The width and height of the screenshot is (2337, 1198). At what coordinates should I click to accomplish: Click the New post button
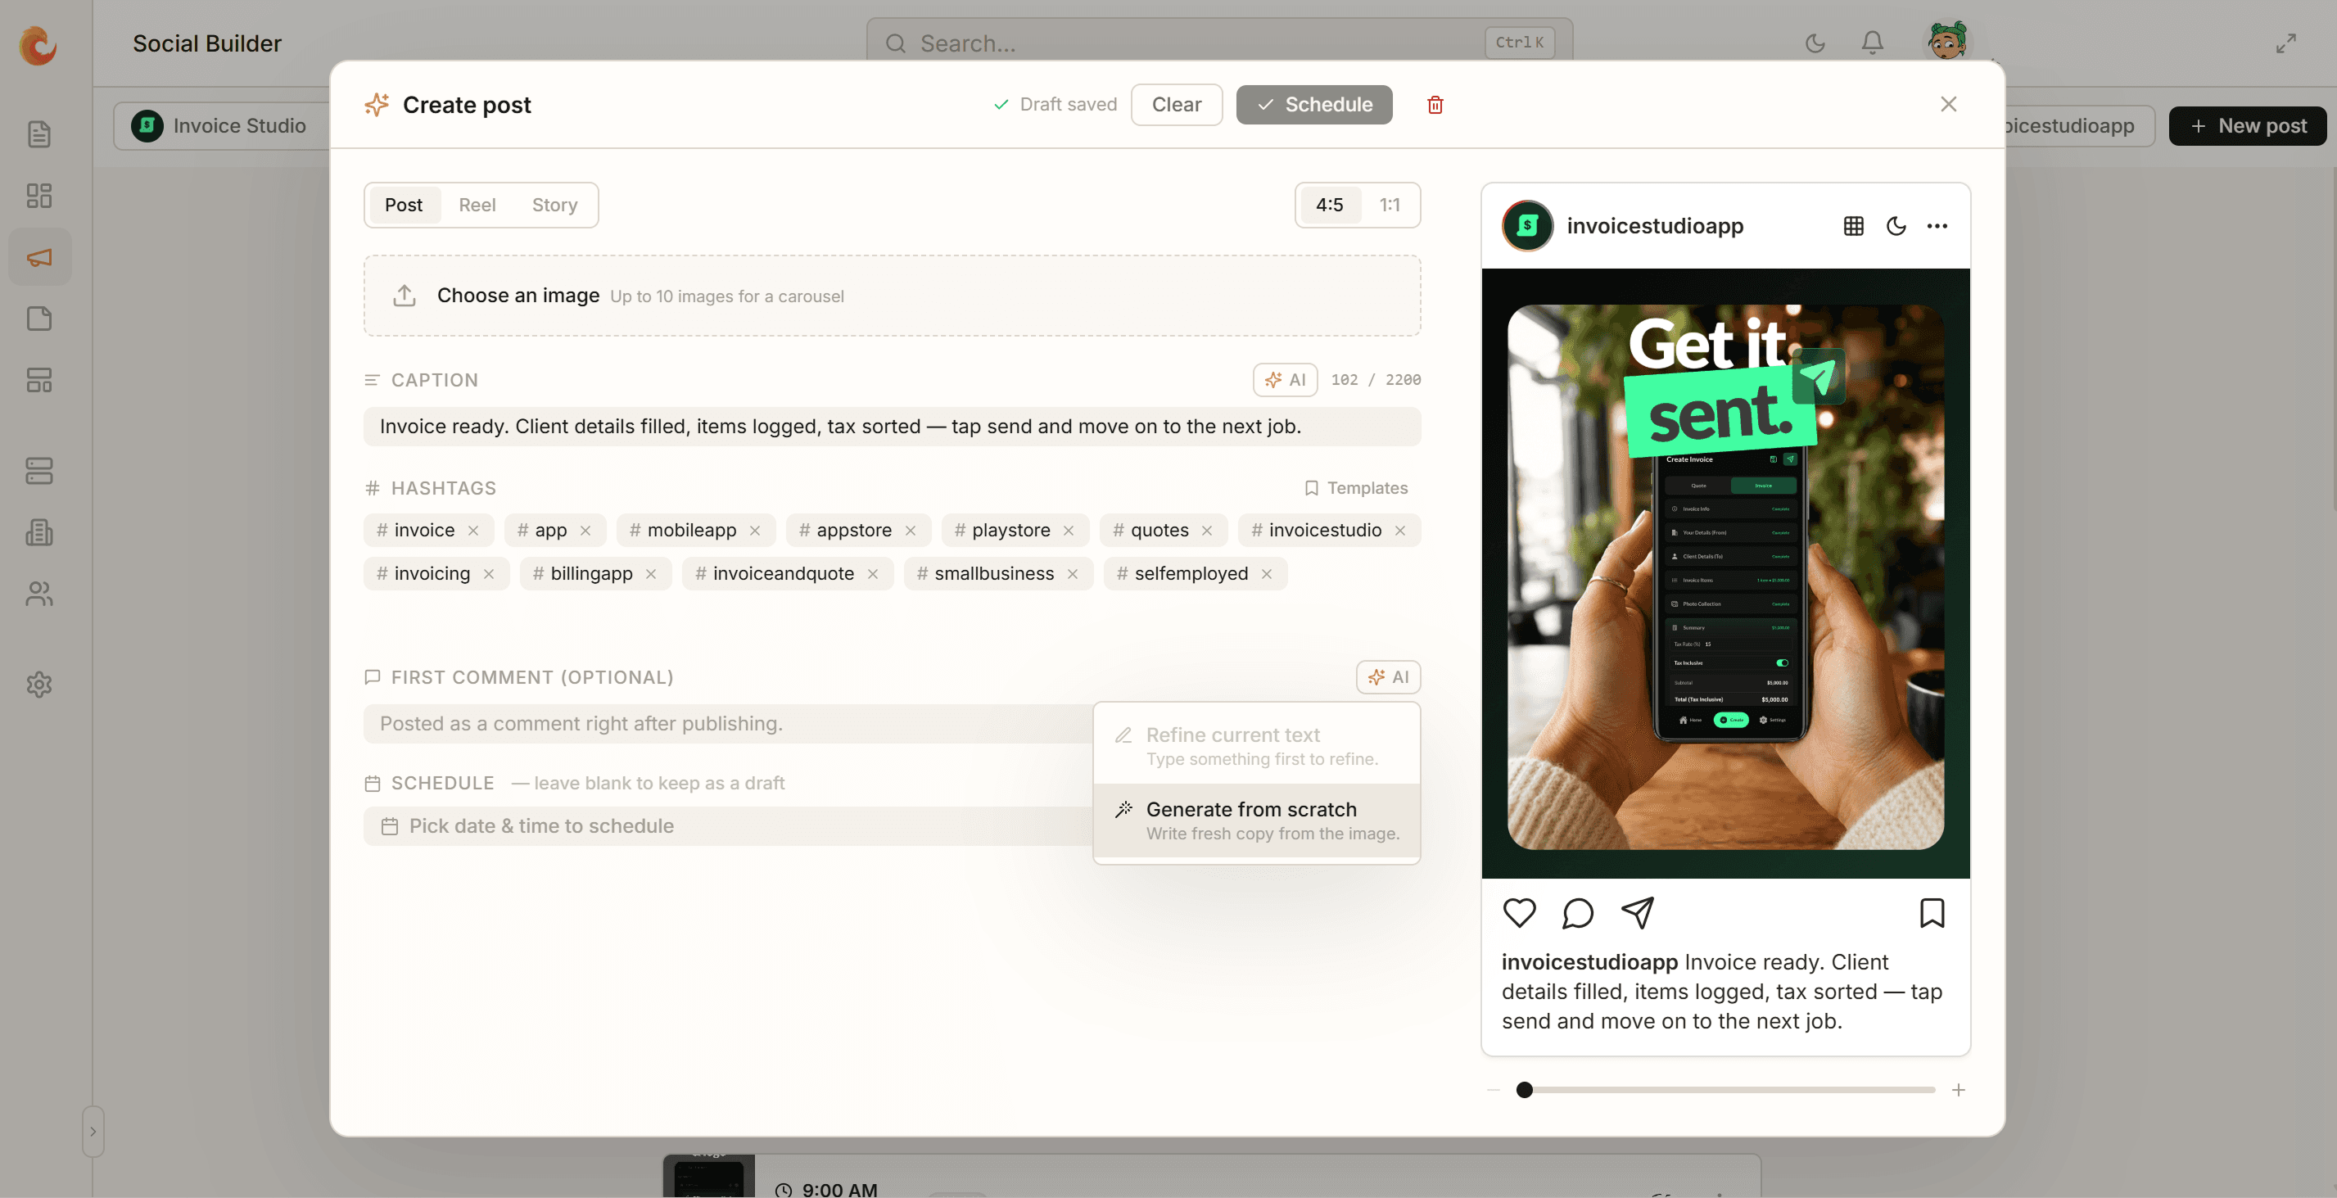[2247, 126]
